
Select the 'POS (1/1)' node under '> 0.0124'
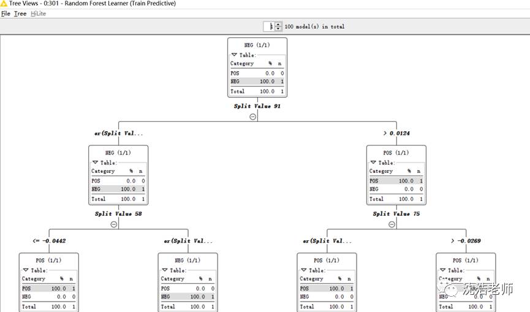(396, 153)
